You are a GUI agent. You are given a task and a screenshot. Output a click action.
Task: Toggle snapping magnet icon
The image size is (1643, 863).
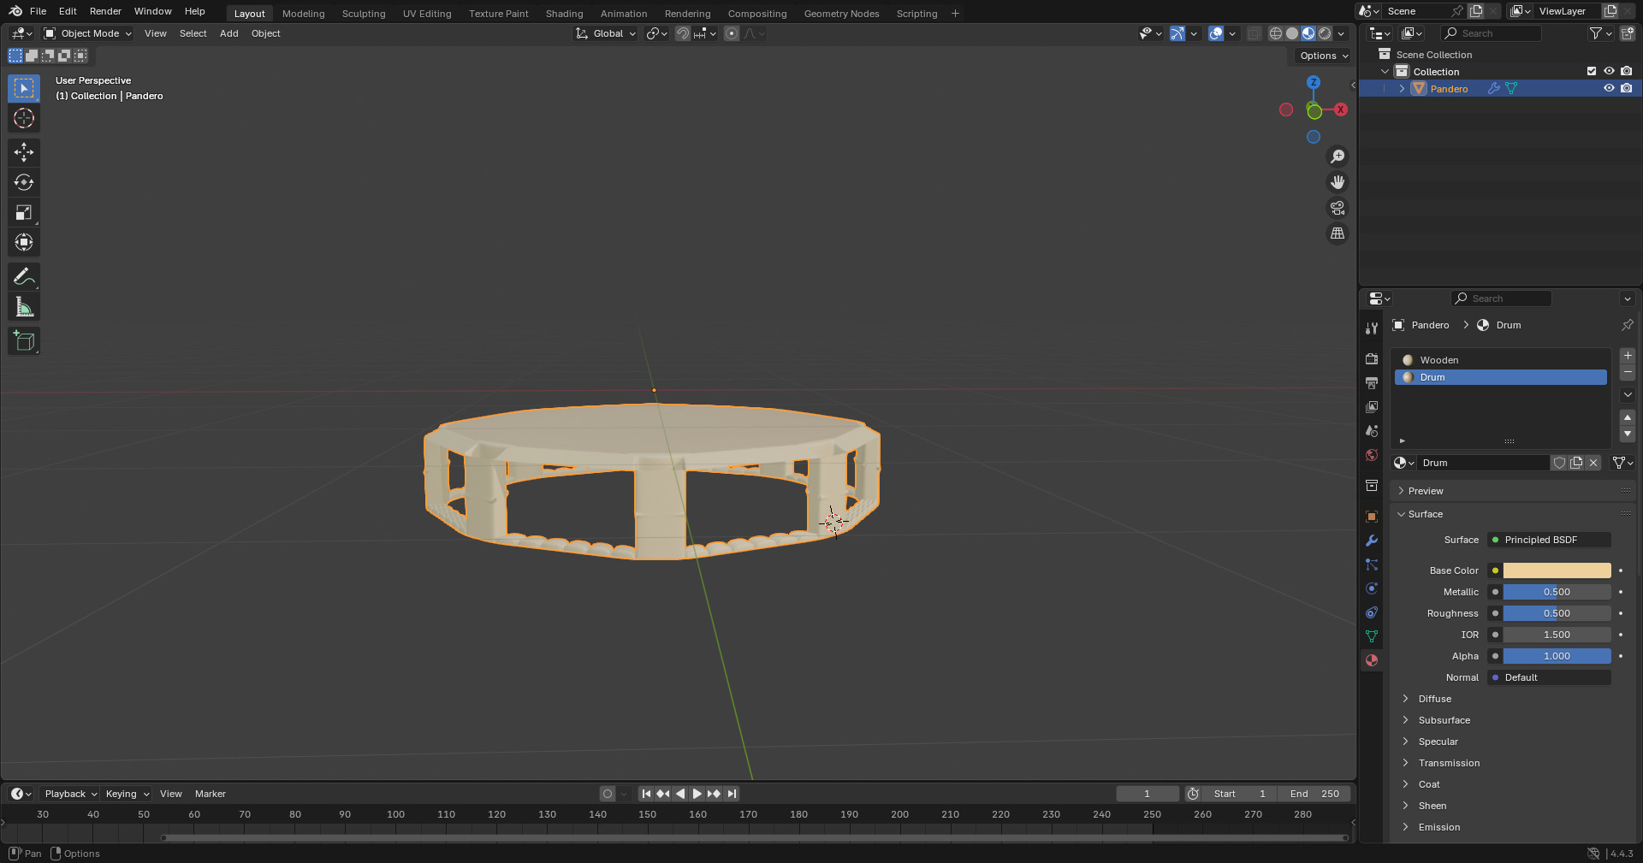click(683, 33)
